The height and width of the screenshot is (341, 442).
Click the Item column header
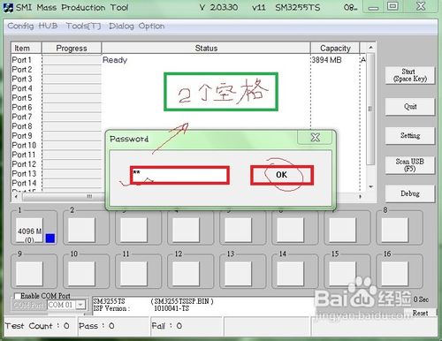27,48
